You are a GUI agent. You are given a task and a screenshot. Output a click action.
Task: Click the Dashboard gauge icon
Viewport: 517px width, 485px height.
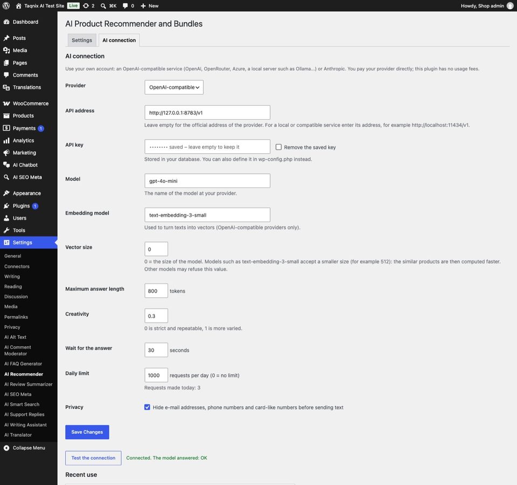(x=6, y=22)
